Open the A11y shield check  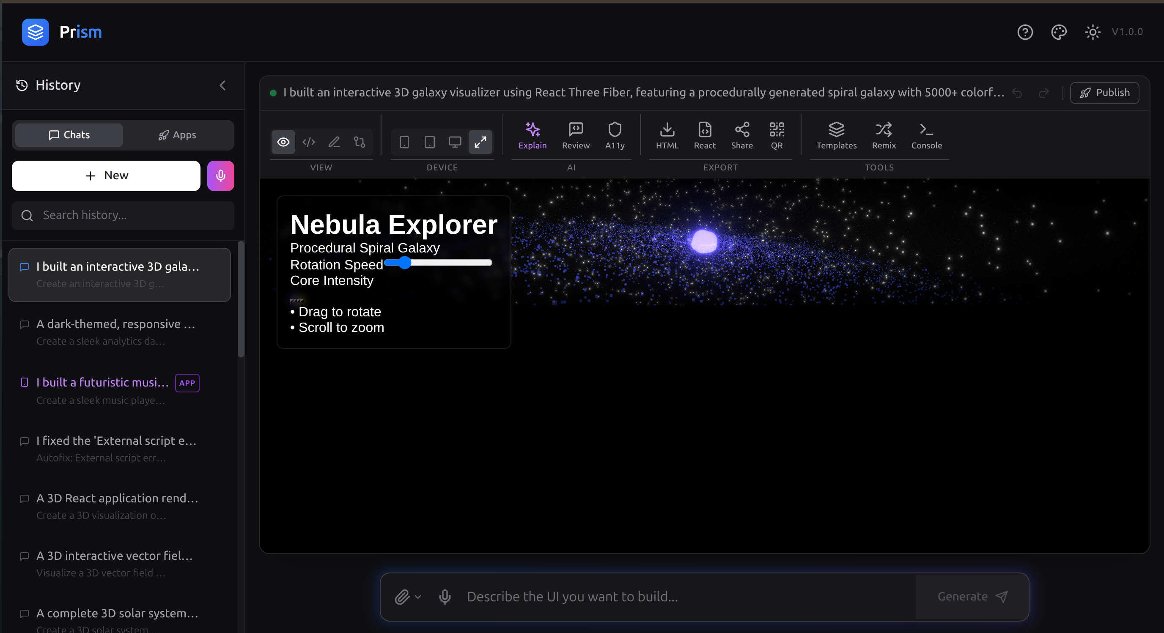tap(615, 130)
